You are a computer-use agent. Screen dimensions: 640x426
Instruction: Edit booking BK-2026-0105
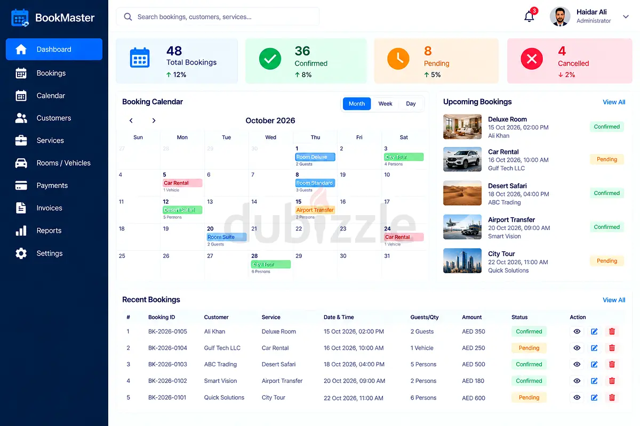pos(594,331)
